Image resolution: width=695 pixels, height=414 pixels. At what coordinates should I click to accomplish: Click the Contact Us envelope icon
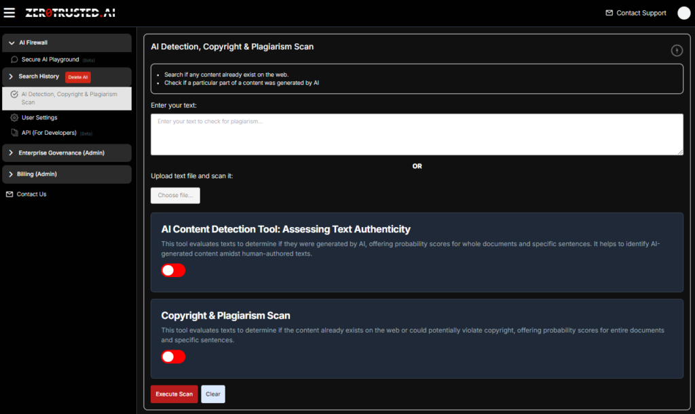click(10, 194)
